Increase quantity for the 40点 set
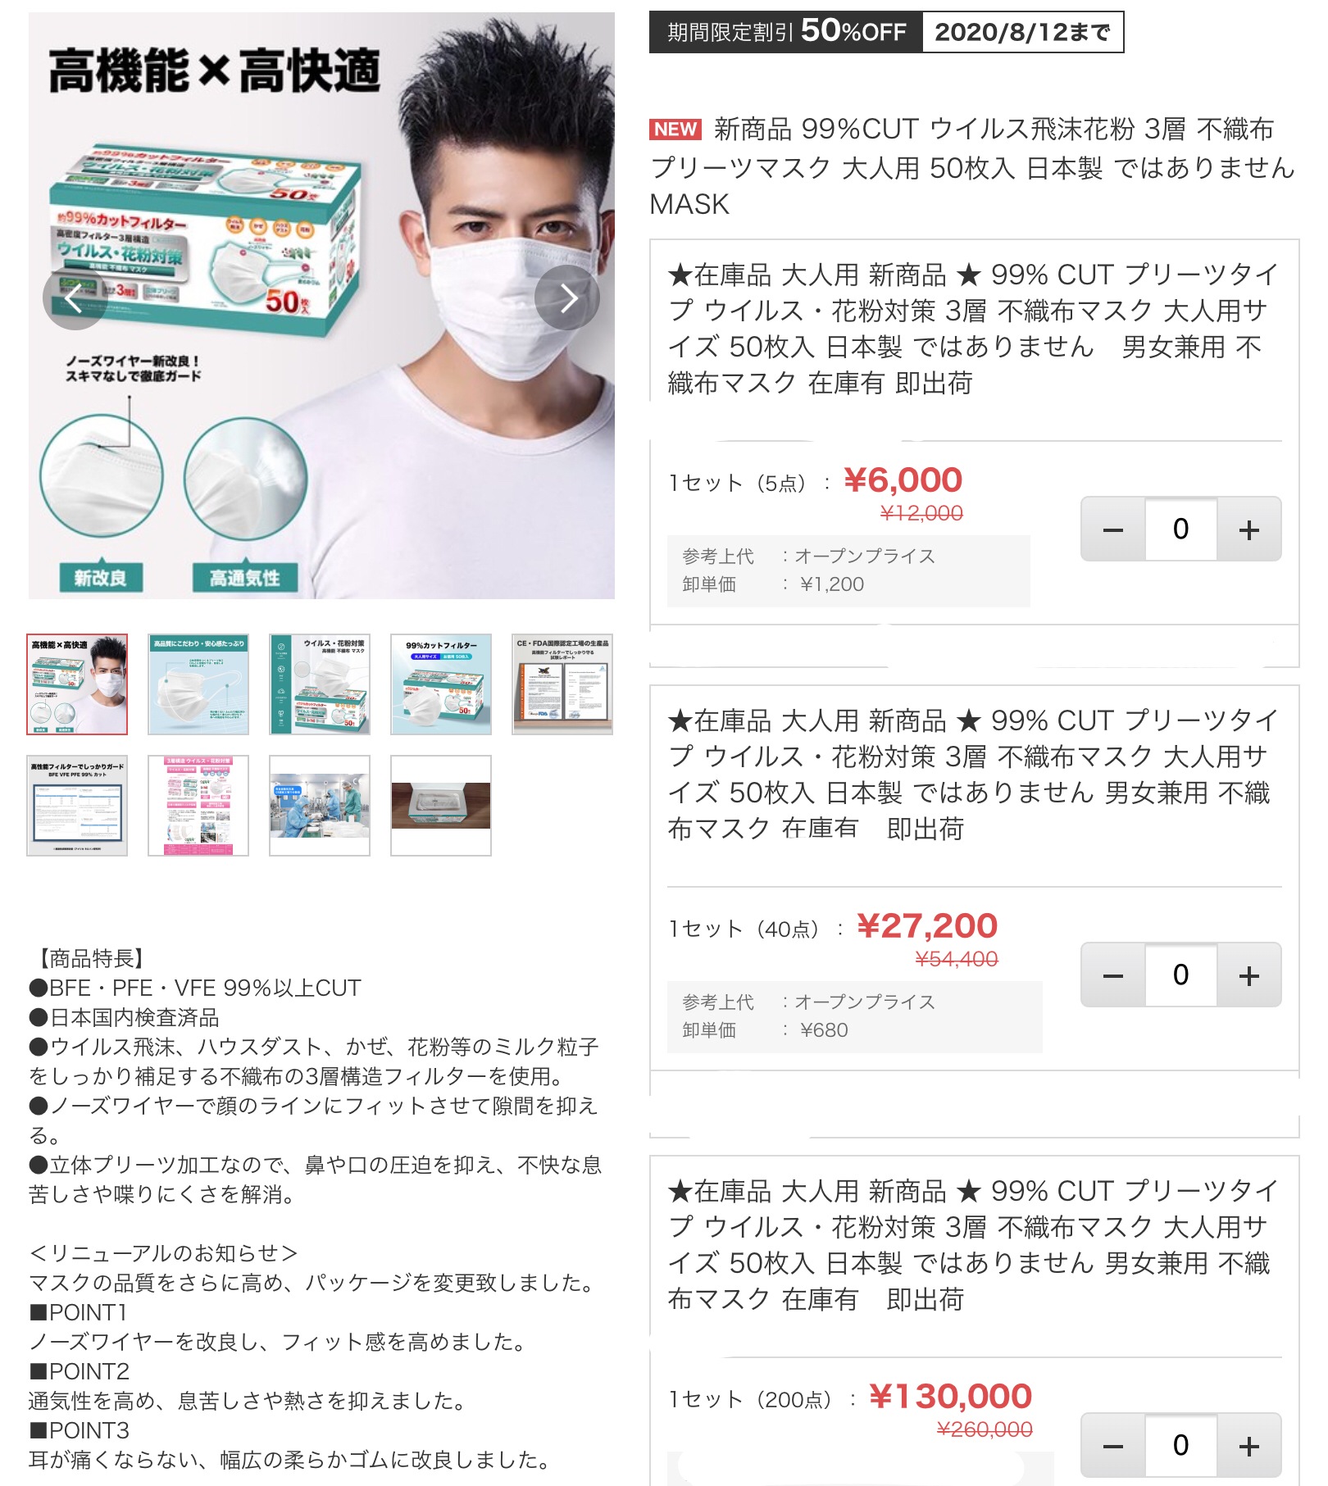 [x=1249, y=975]
